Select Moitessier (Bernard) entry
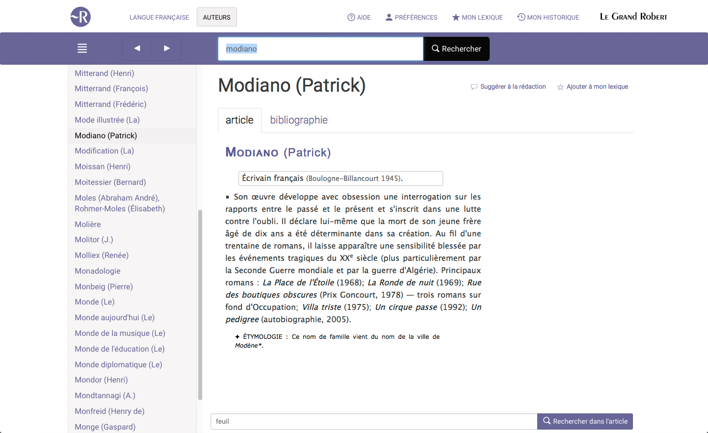 pyautogui.click(x=110, y=182)
